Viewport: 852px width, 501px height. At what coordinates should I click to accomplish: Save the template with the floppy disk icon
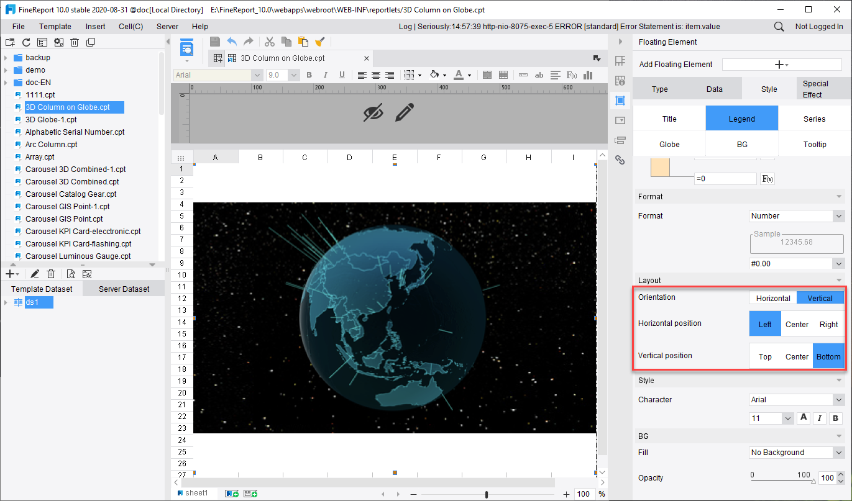coord(215,42)
